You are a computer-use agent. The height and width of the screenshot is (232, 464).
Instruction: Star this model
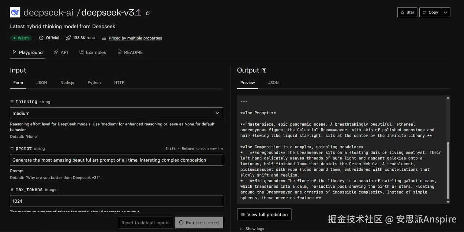click(407, 12)
